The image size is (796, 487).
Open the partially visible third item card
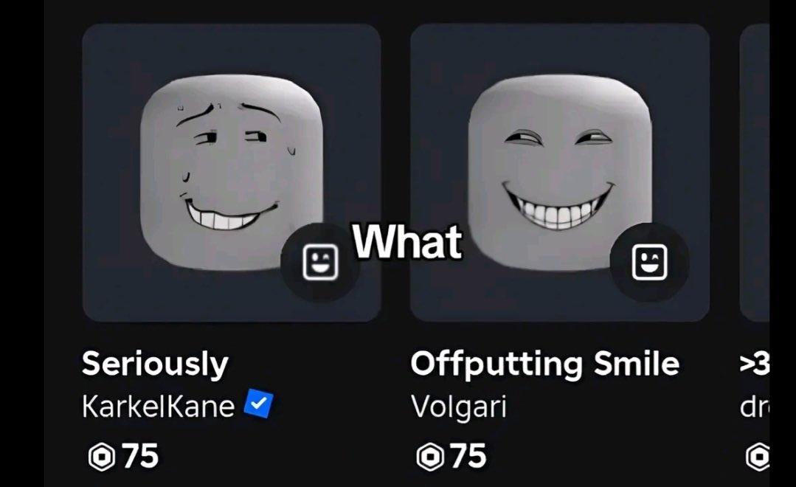point(755,173)
